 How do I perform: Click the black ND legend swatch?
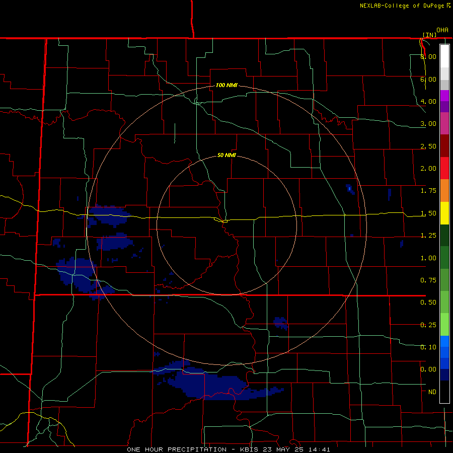(444, 392)
